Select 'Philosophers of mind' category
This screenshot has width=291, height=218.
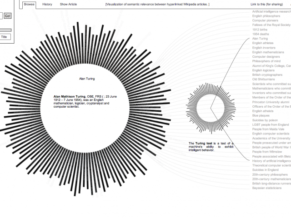coord(266,61)
